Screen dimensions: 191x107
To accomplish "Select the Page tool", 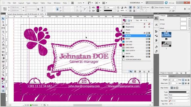I will point(3,25).
